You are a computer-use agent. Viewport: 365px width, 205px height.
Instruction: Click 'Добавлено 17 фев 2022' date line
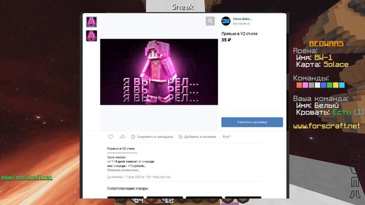point(139,177)
